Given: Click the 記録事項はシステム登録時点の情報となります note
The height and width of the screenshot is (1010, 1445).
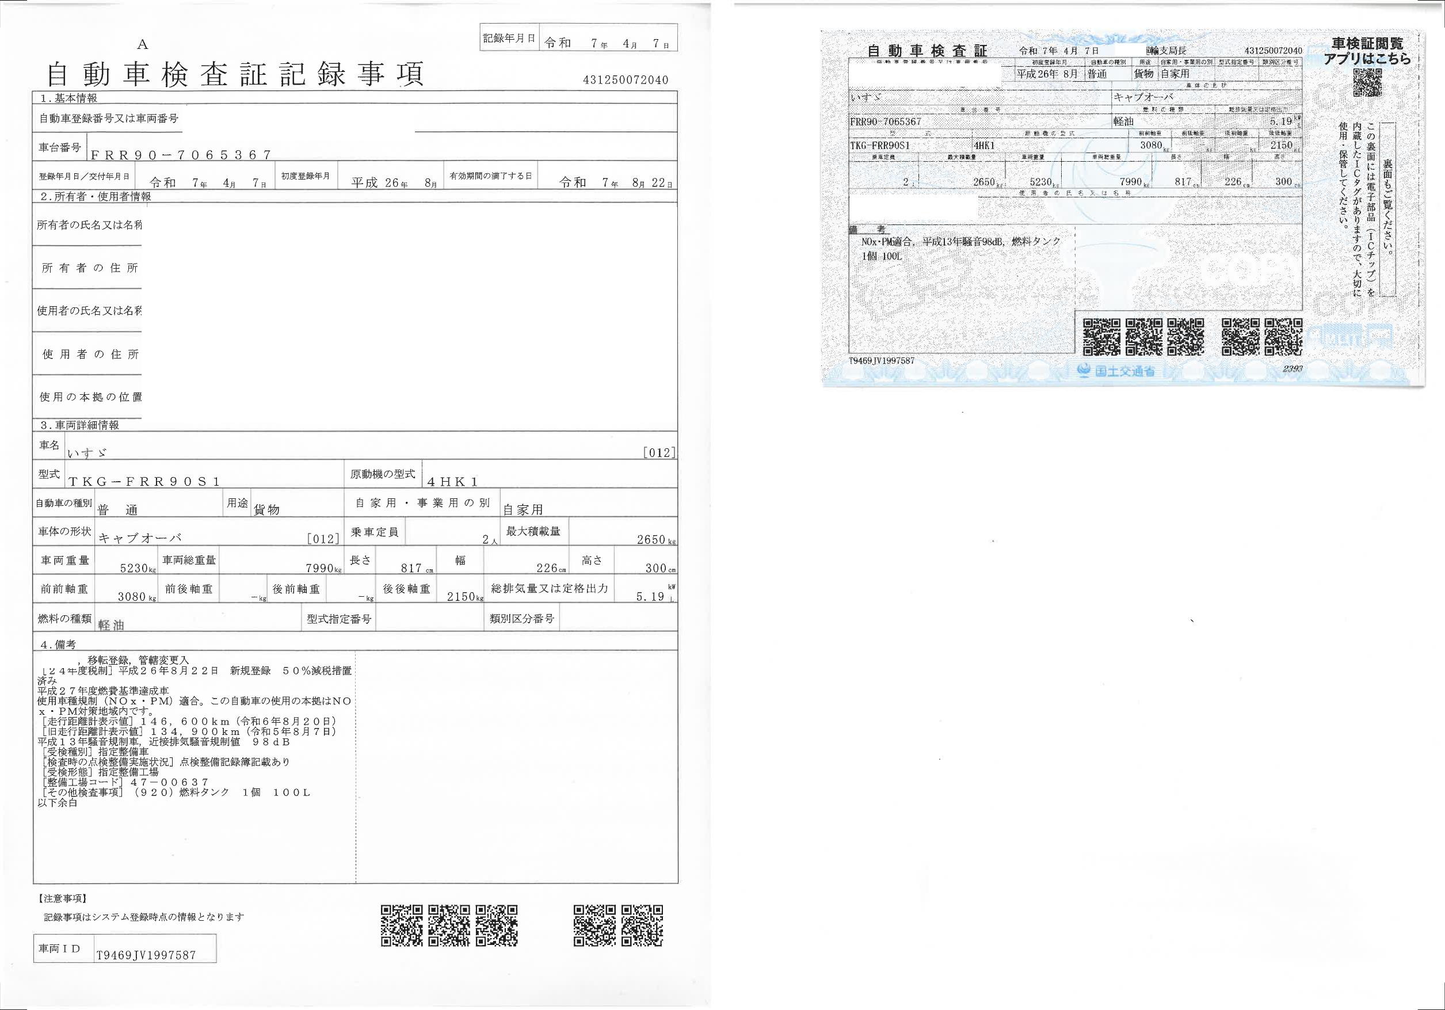Looking at the screenshot, I should click(143, 917).
